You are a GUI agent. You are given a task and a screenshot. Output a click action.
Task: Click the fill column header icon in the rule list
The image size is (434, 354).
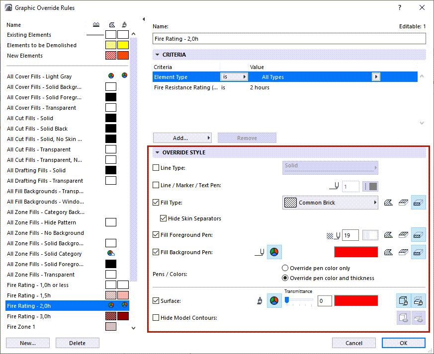(x=112, y=25)
